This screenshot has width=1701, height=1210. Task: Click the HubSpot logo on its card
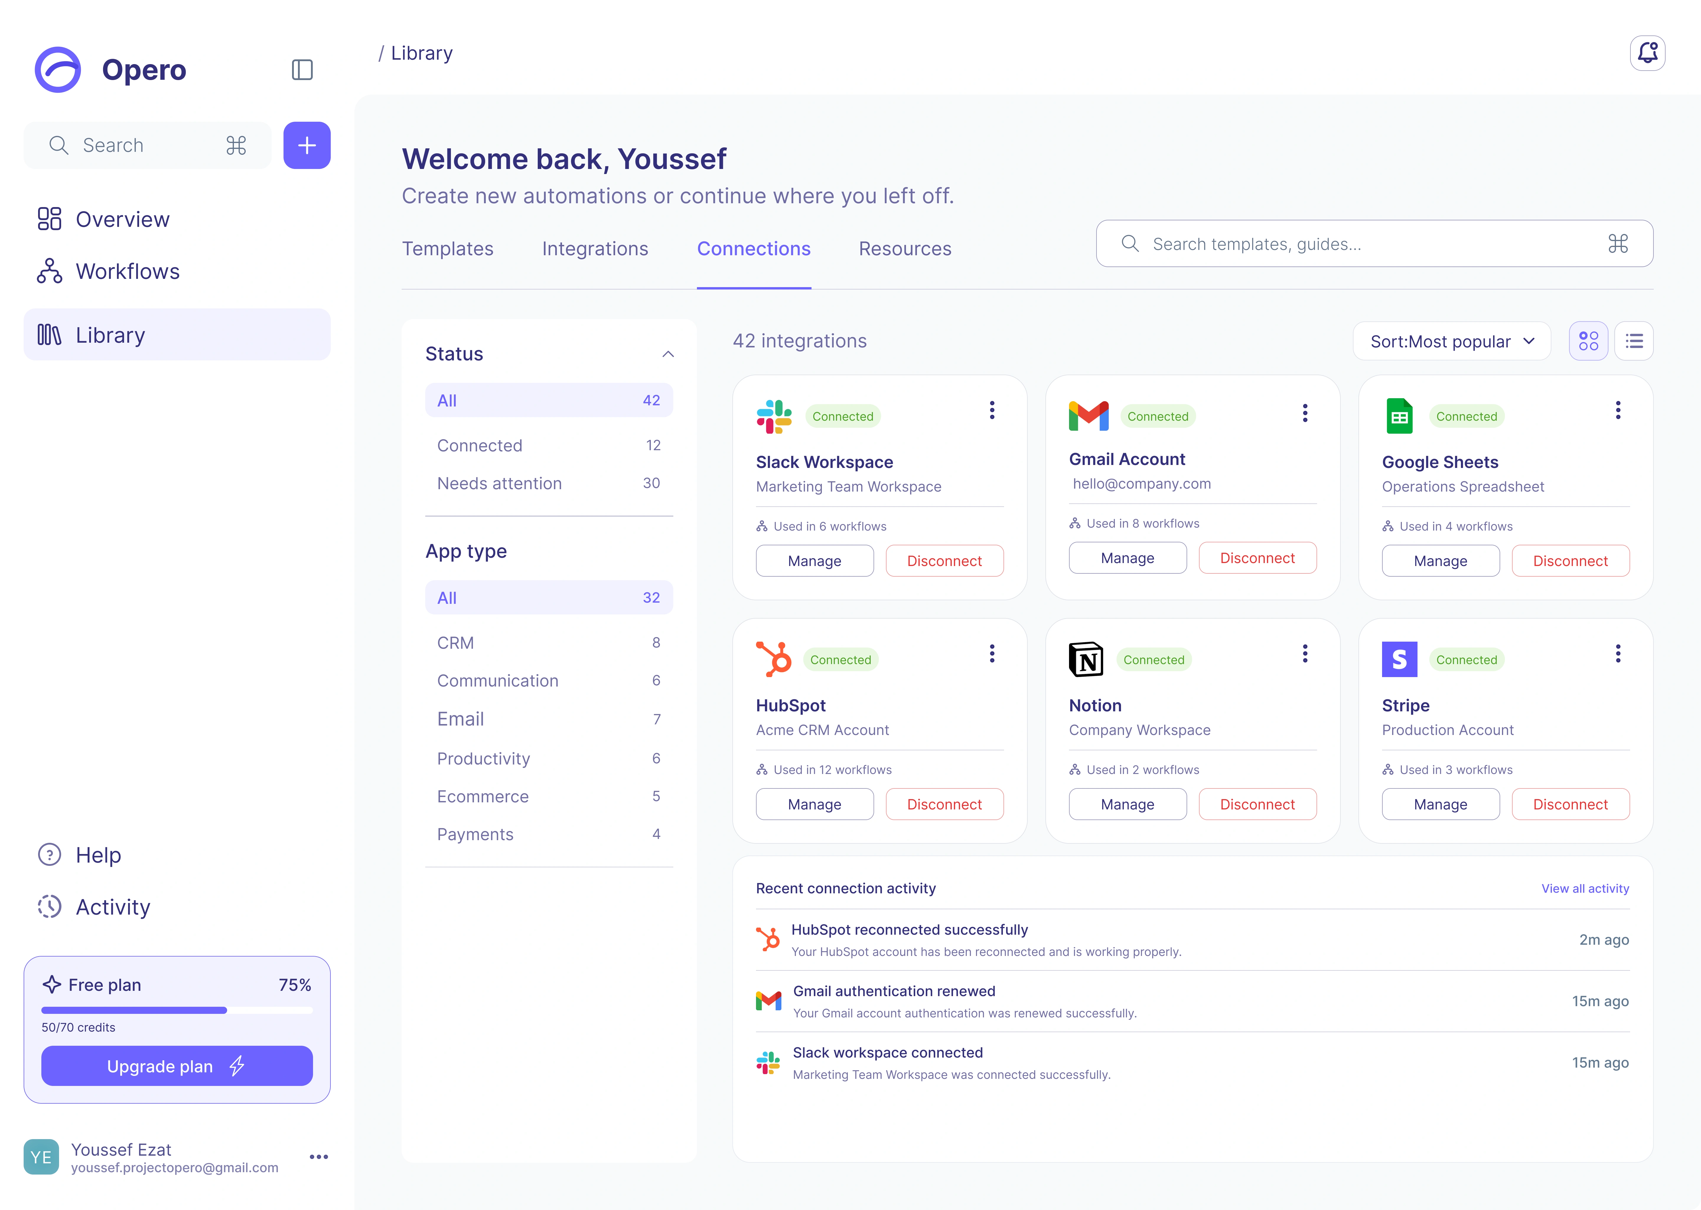774,659
